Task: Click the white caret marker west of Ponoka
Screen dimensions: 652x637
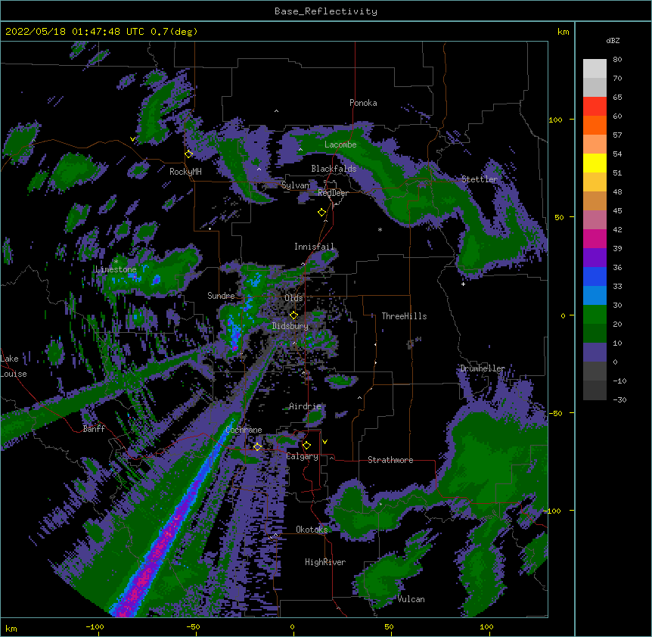Action: point(276,111)
